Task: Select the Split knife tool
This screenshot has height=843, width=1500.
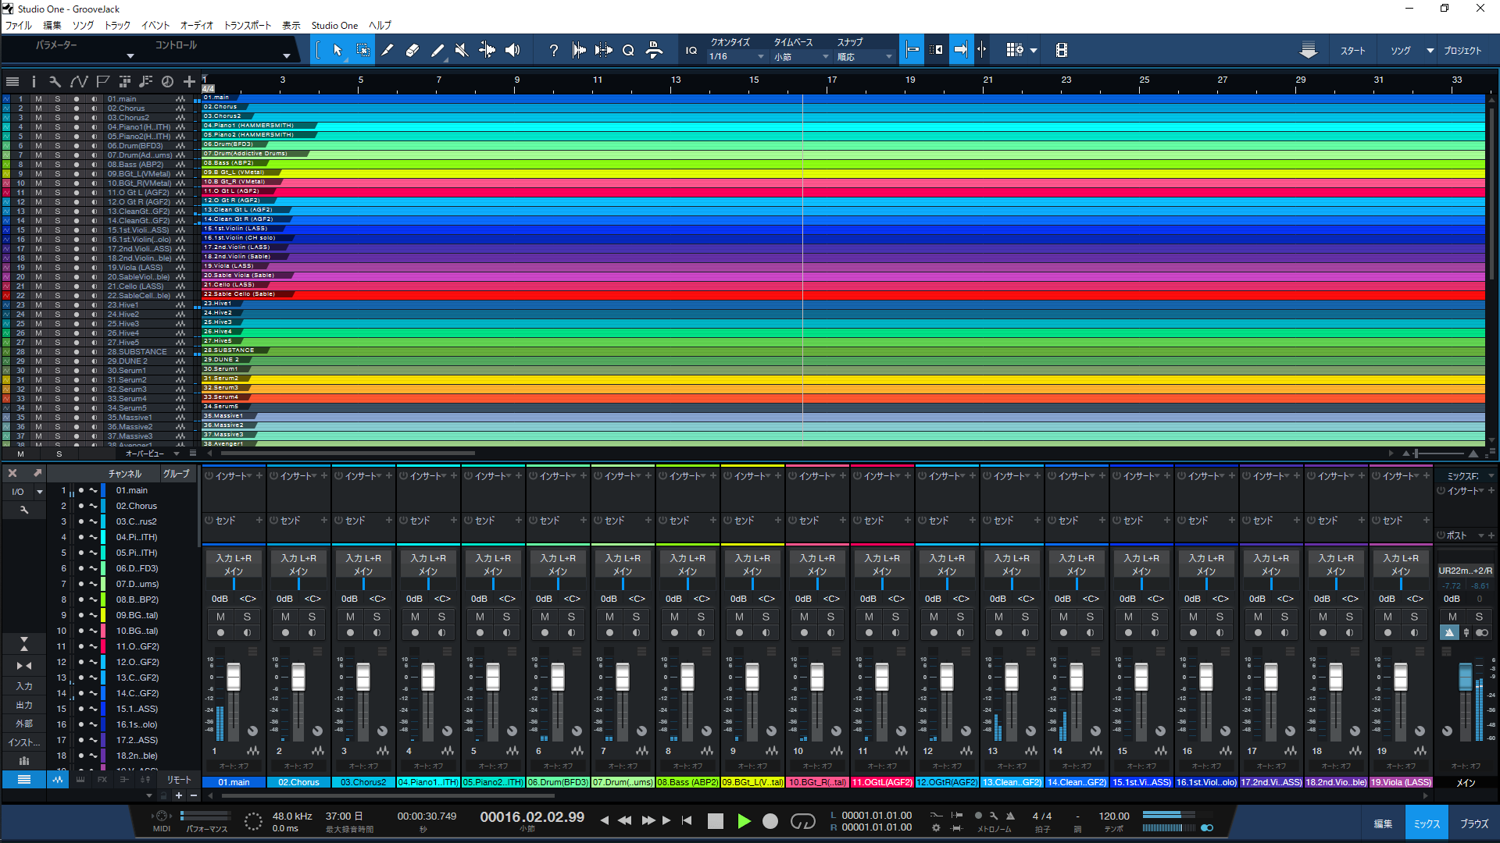Action: pyautogui.click(x=387, y=50)
